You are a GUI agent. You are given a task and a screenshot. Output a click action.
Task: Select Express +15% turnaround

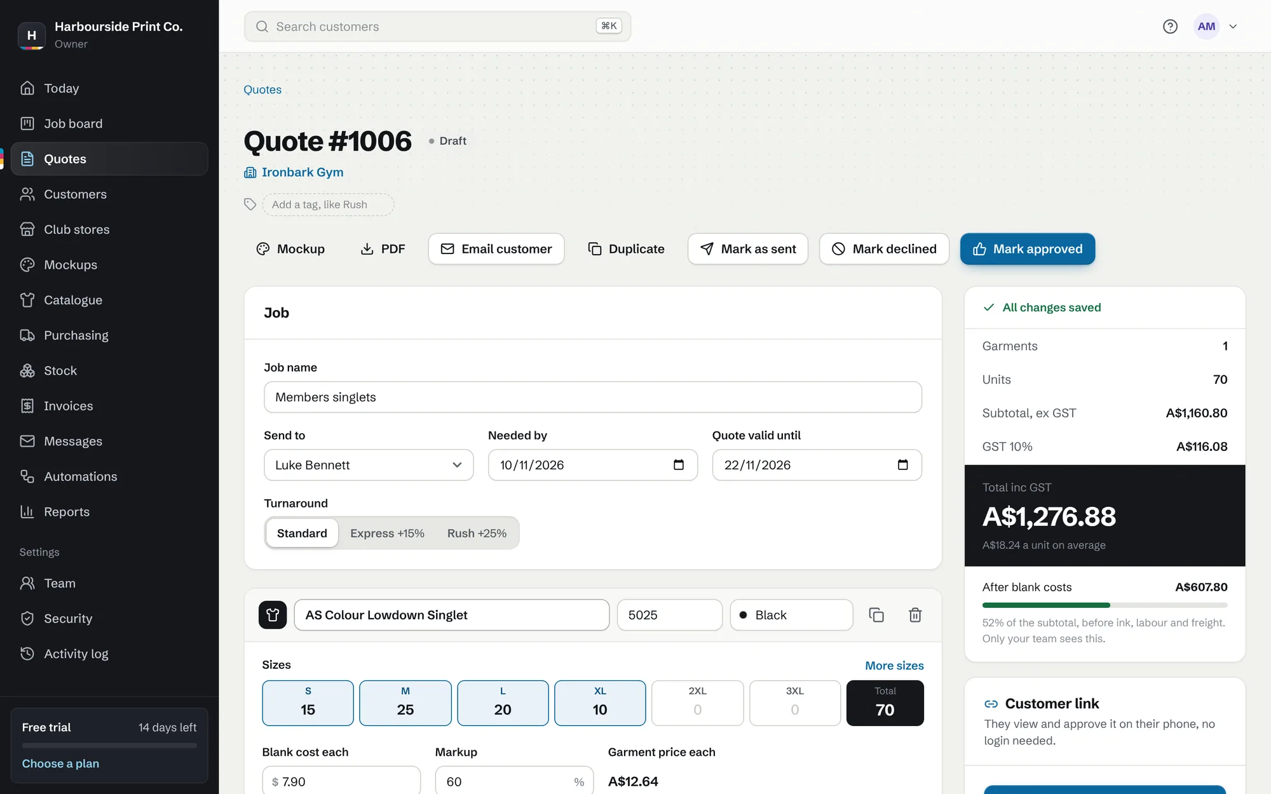(387, 533)
